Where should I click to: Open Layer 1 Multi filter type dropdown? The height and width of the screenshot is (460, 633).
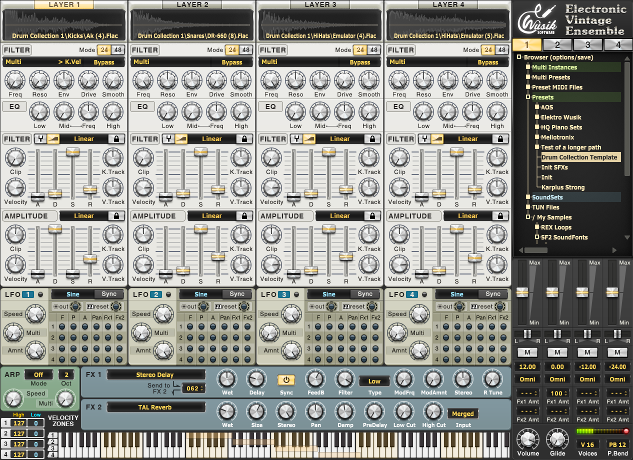click(x=29, y=62)
